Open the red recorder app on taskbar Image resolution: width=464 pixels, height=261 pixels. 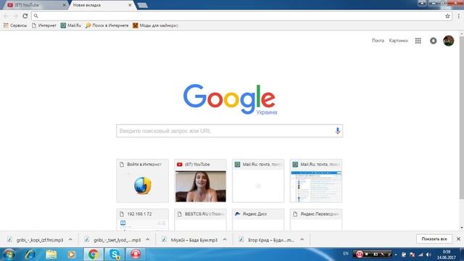136,254
